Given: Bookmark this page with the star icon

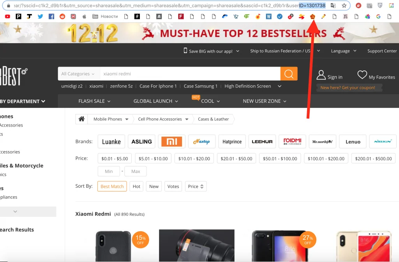Looking at the screenshot, I should pos(344,5).
